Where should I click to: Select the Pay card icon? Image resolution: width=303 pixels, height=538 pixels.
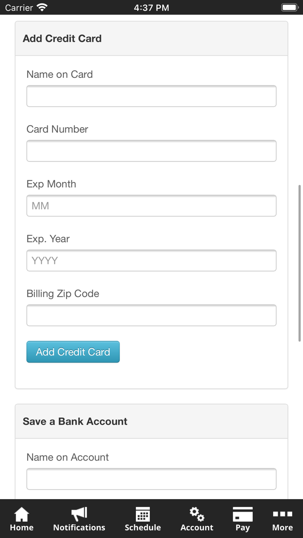[x=242, y=515]
